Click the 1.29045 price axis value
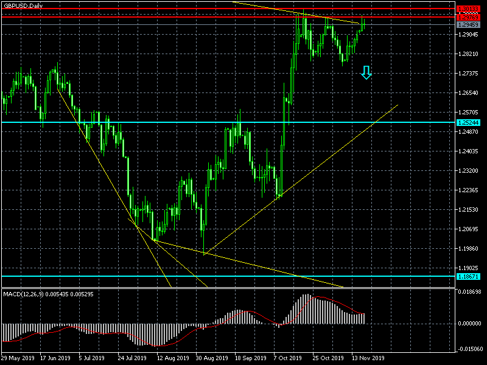 pos(468,35)
